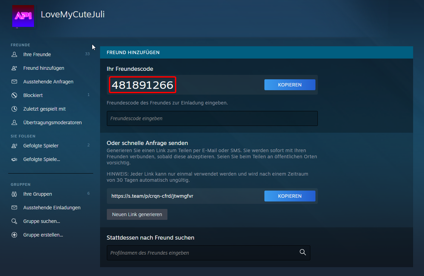424x276 pixels.
Task: Click the clock icon for Zuletzt gespielt mit
Action: [x=14, y=109]
